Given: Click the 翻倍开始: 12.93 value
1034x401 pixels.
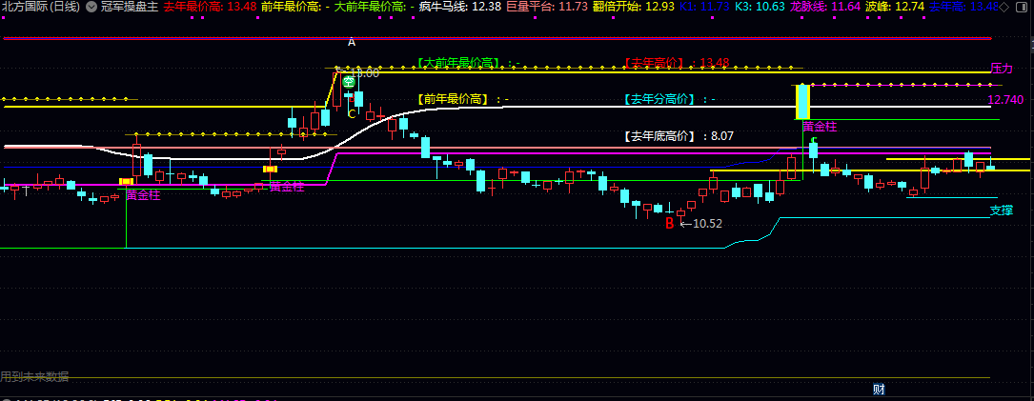Looking at the screenshot, I should [x=633, y=7].
